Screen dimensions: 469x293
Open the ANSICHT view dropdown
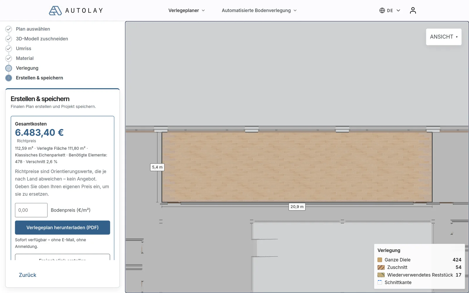coord(443,37)
